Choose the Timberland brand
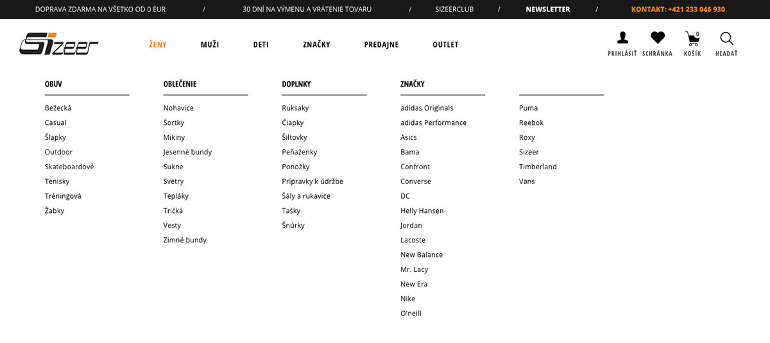This screenshot has width=770, height=343. [538, 167]
